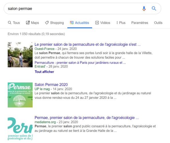Click the teal Permae logo thumbnail
Image resolution: width=170 pixels, height=143 pixels.
pyautogui.click(x=20, y=129)
